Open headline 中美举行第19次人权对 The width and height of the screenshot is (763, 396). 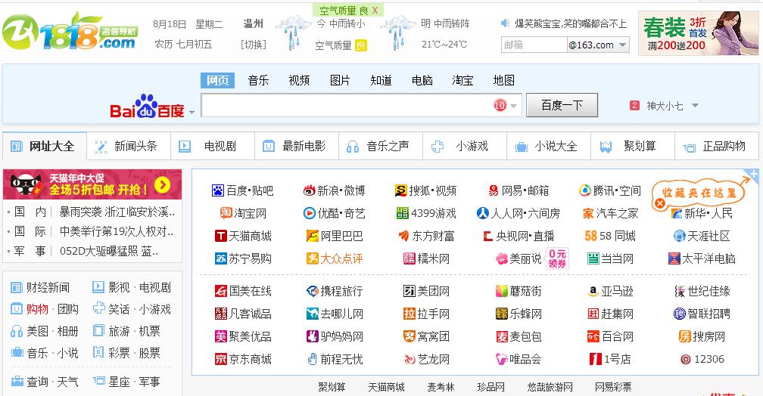click(x=117, y=231)
